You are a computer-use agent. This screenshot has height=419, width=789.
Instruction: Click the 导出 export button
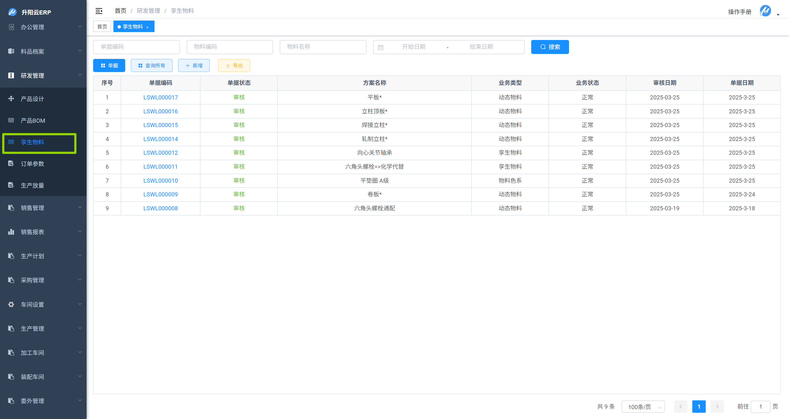(x=234, y=65)
